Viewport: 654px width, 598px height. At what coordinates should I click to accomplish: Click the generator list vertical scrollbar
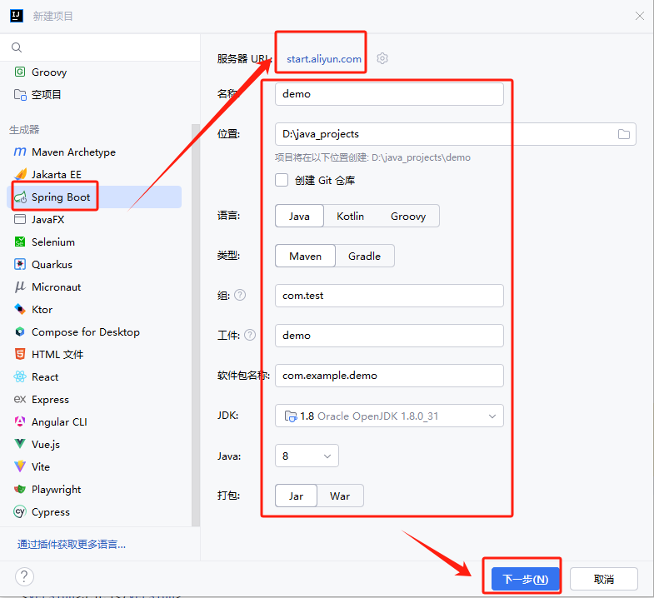coord(195,325)
